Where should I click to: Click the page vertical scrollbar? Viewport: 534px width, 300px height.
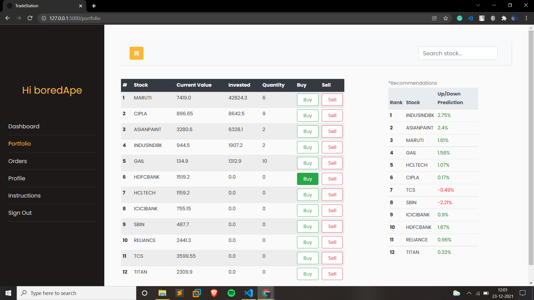click(x=531, y=147)
